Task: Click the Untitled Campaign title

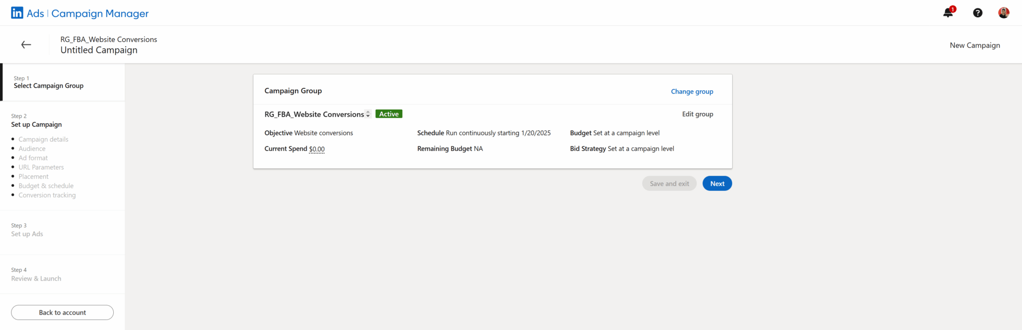Action: 99,50
